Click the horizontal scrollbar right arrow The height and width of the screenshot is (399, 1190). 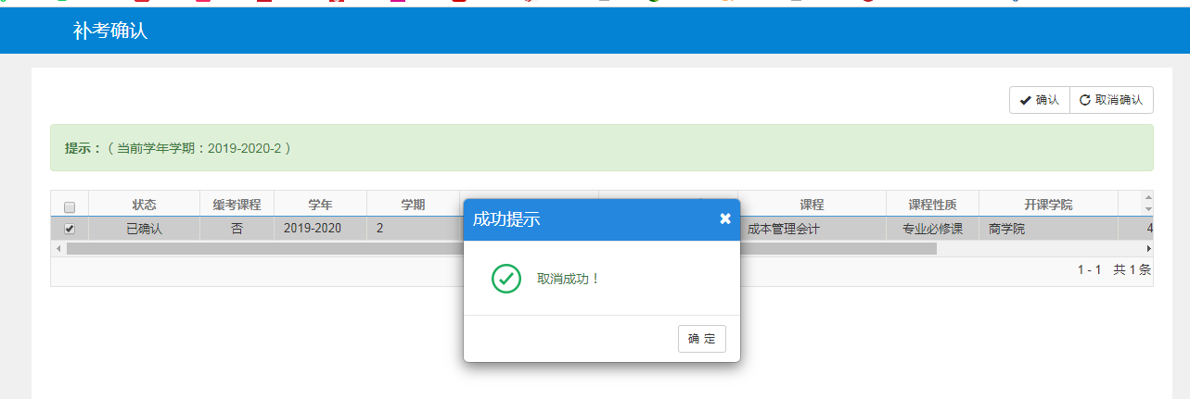pos(1148,249)
